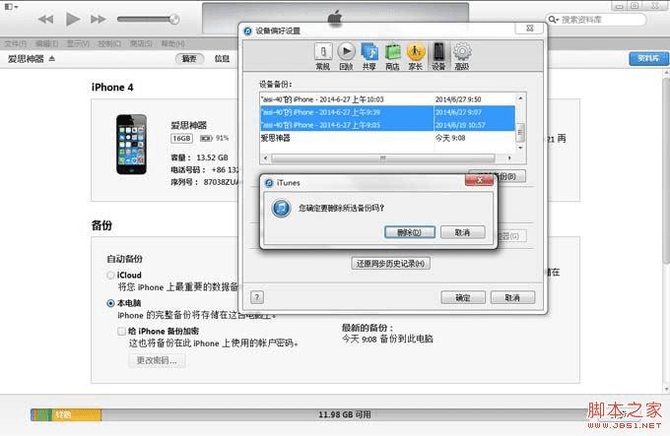
Task: Click the iPhone 4 device thumbnail
Action: 132,145
